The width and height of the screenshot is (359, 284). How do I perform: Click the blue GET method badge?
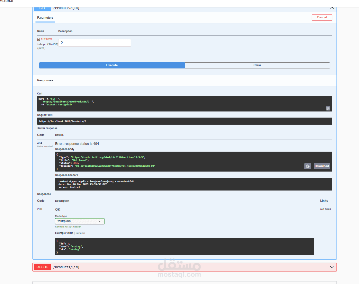pyautogui.click(x=42, y=9)
